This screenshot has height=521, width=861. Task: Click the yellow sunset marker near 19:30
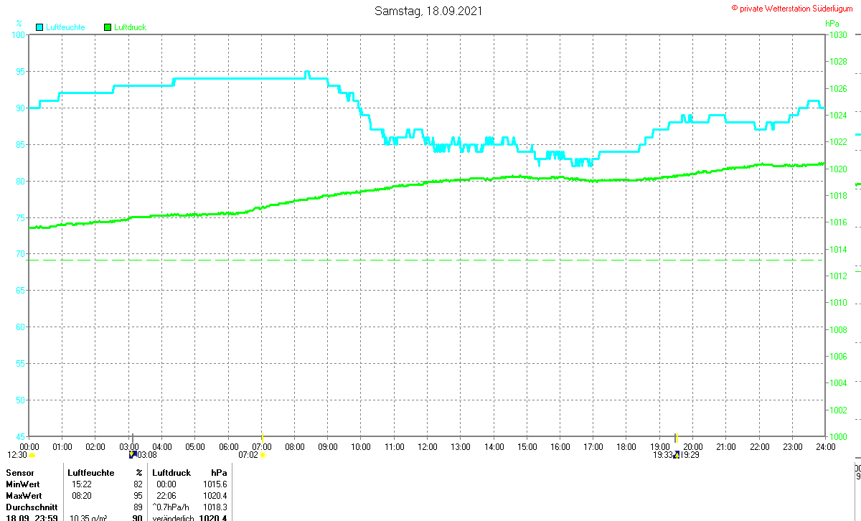677,438
